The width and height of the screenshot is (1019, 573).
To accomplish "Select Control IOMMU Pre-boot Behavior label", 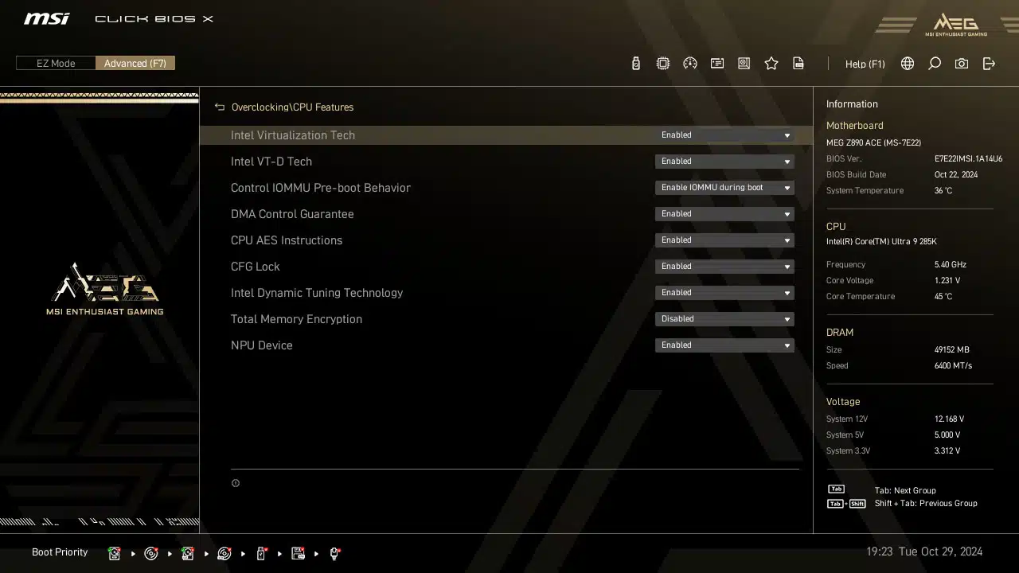I will click(321, 188).
